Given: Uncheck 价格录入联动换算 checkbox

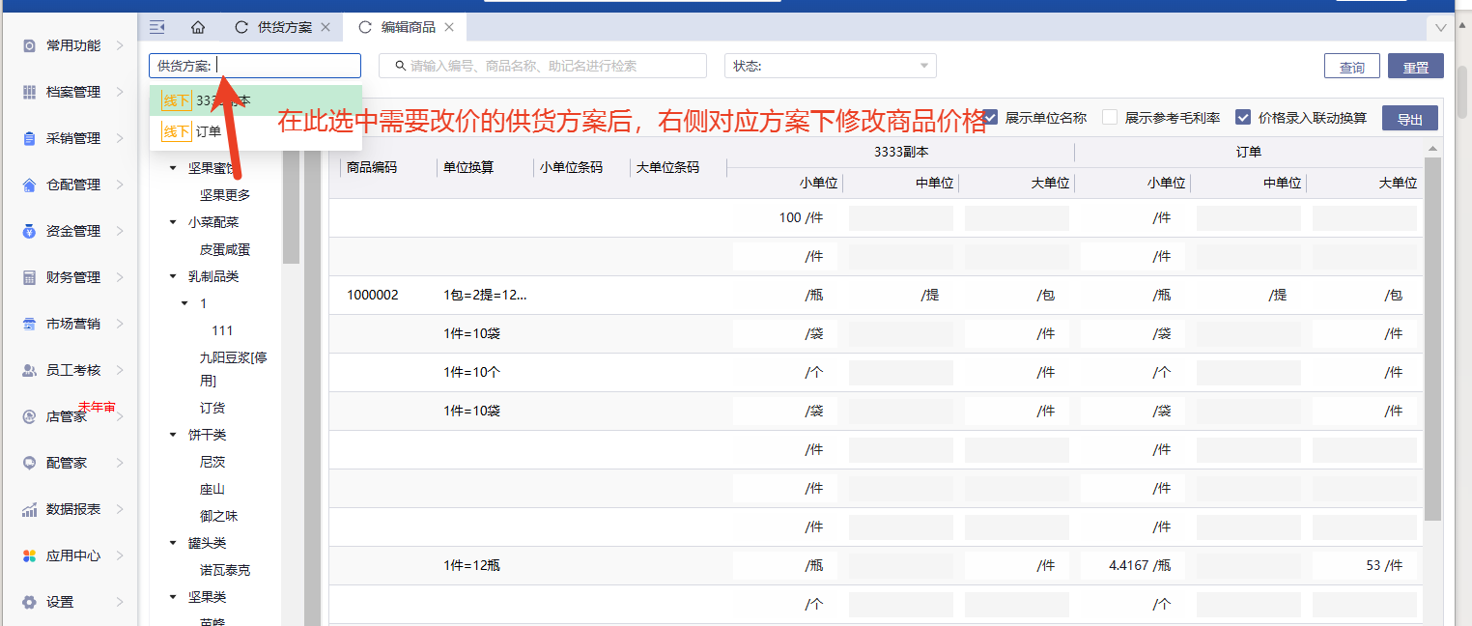Looking at the screenshot, I should tap(1243, 117).
